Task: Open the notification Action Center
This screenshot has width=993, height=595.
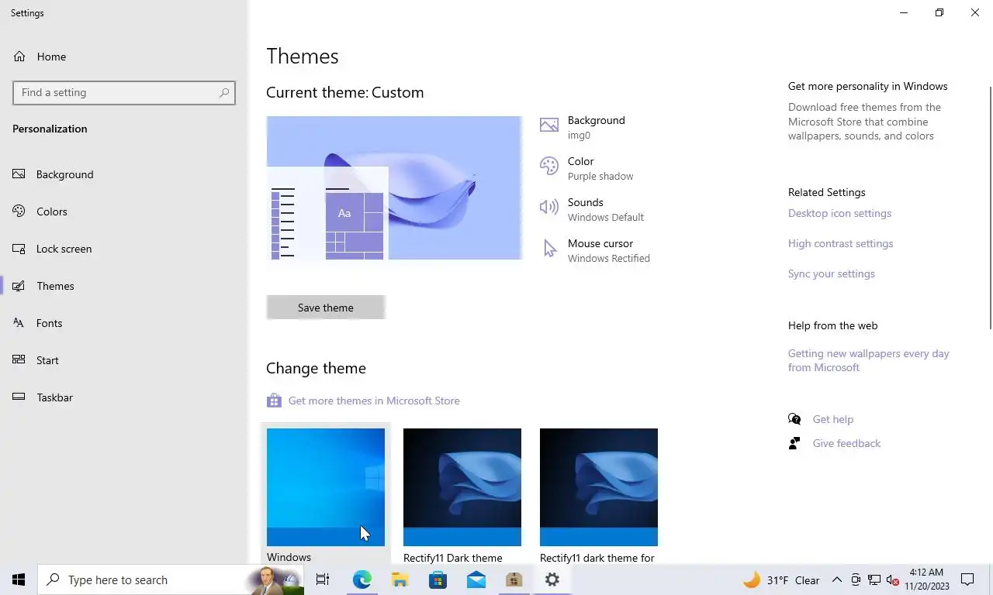Action: pyautogui.click(x=967, y=580)
